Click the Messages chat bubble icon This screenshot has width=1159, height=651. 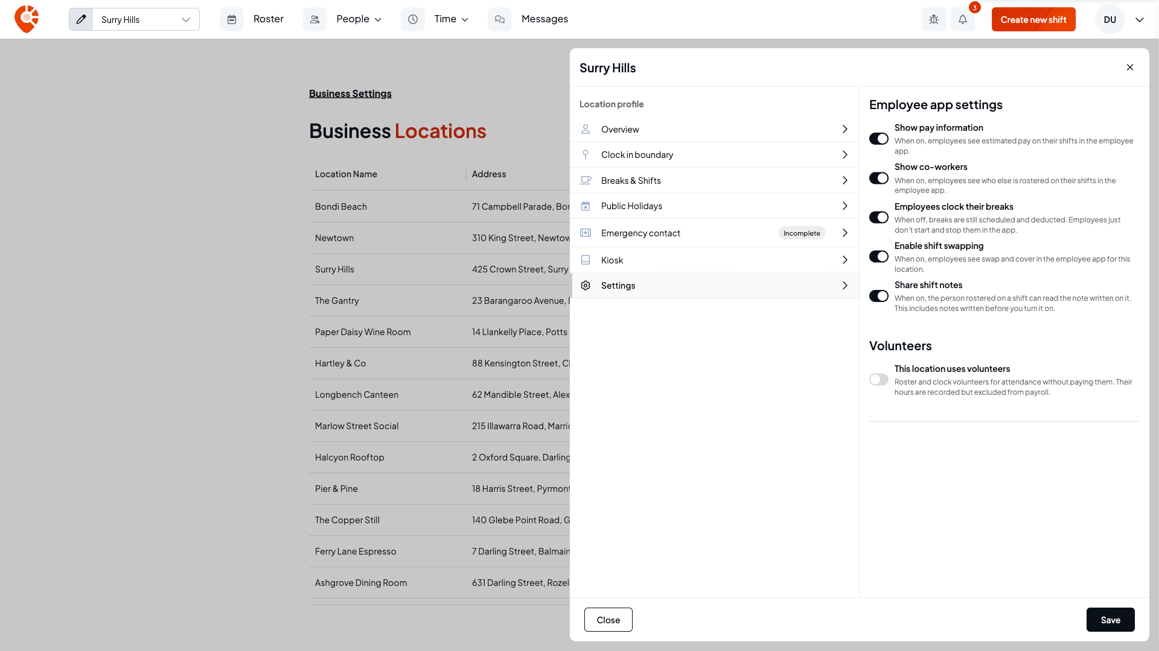tap(500, 19)
